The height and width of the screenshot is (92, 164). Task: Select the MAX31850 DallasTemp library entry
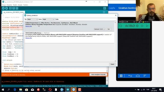tap(69, 37)
